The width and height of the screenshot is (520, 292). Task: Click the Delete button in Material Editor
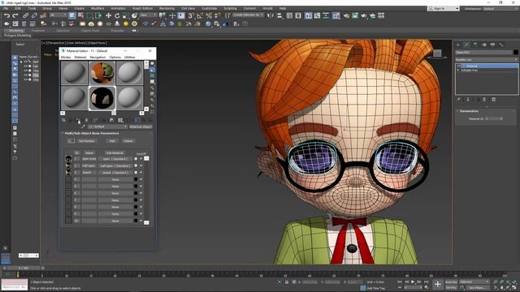point(128,141)
